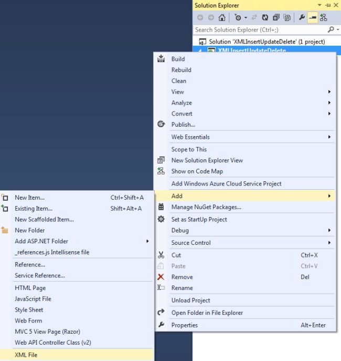The image size is (341, 361).
Task: Expand the Web Essentials submenu
Action: coord(245,137)
